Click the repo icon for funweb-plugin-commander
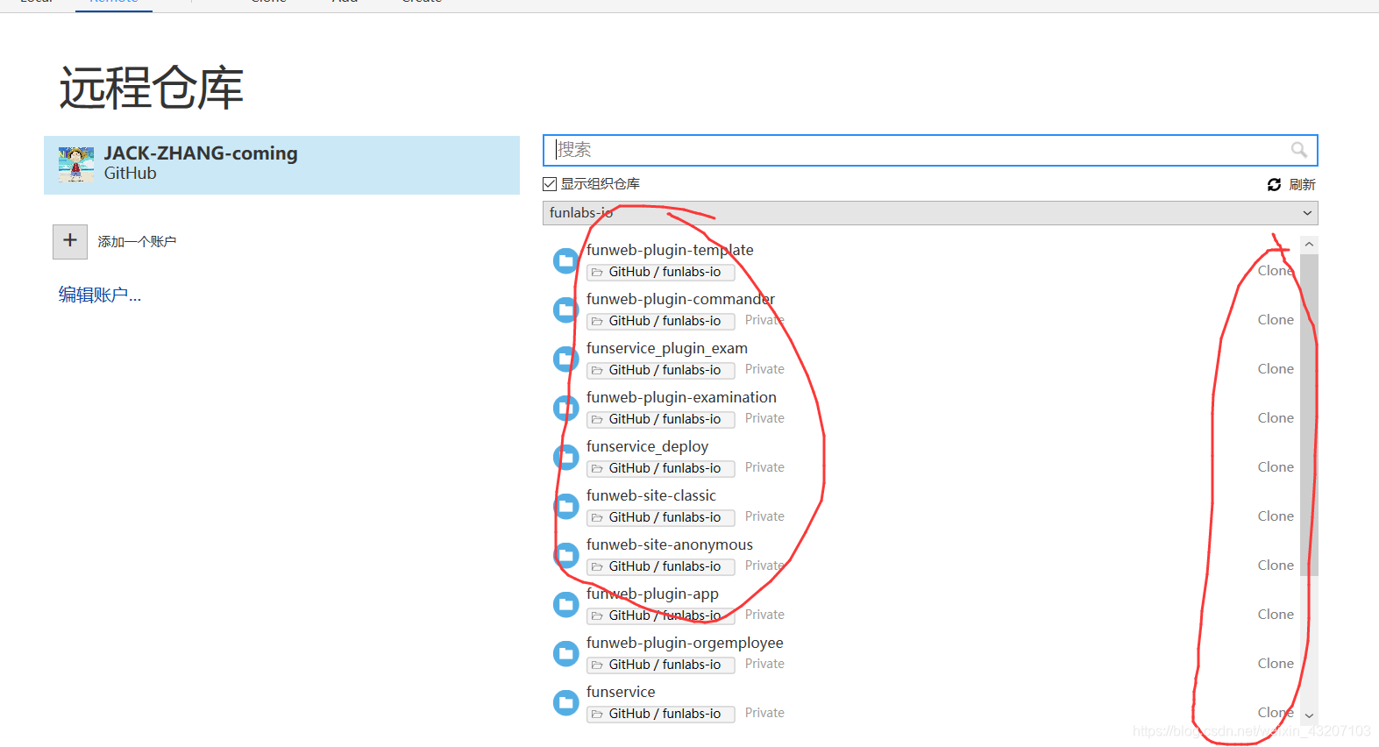1379x747 pixels. tap(566, 309)
